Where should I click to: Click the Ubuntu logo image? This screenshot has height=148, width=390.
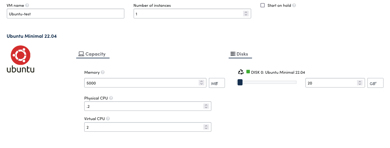(21, 59)
